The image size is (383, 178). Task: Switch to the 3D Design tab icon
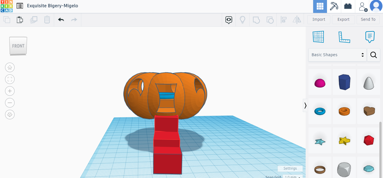pos(320,6)
